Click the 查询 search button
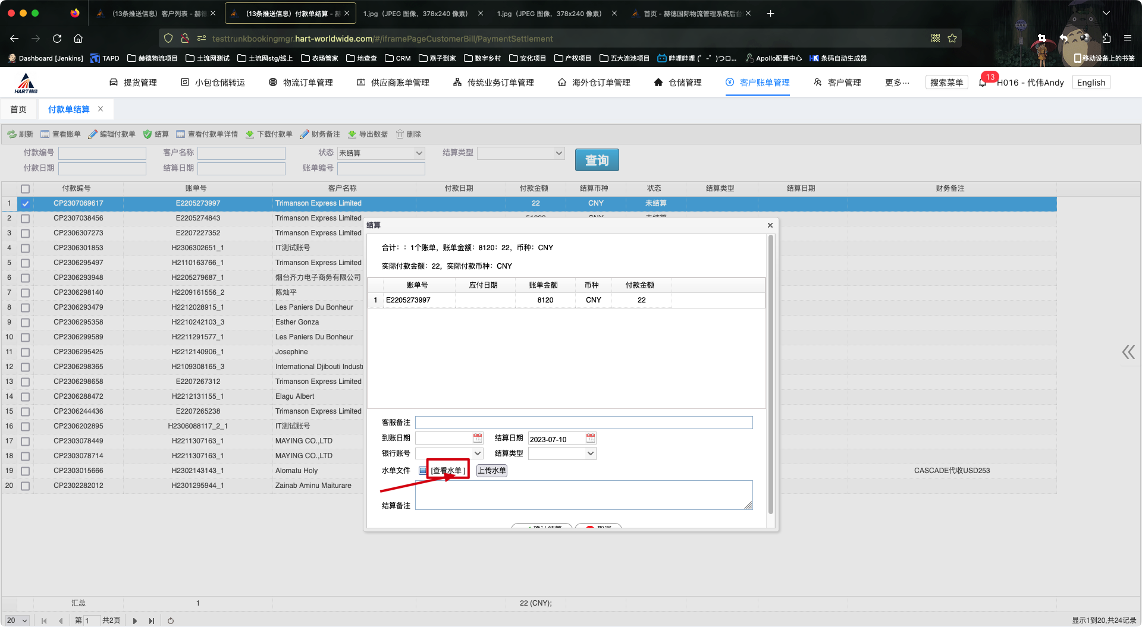This screenshot has height=627, width=1142. tap(597, 160)
